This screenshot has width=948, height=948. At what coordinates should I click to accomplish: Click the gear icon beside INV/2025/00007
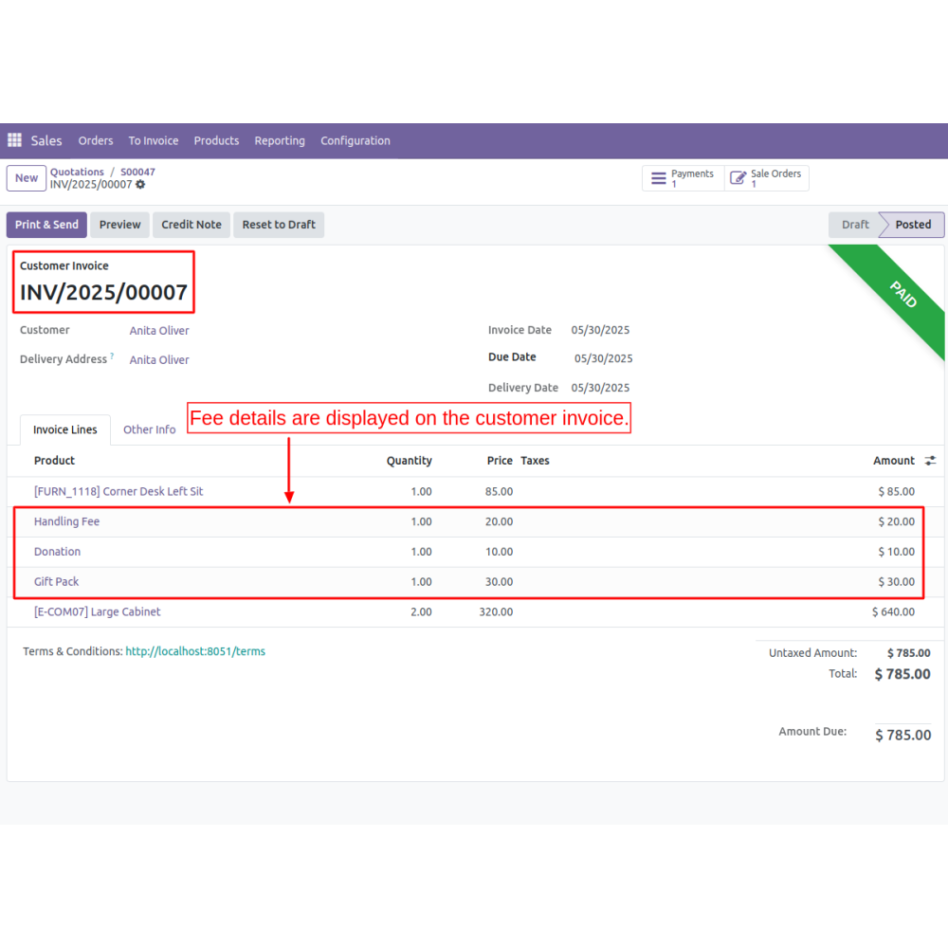[x=140, y=185]
